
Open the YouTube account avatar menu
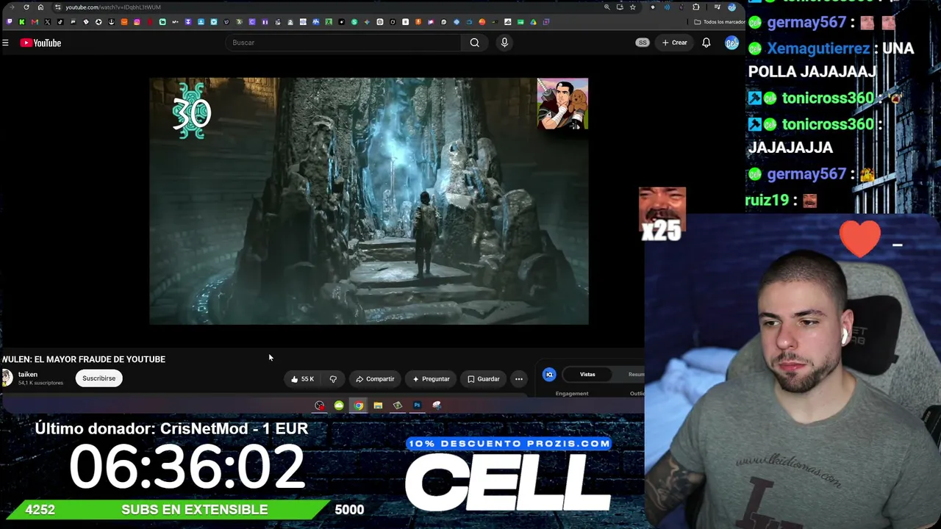click(x=731, y=43)
